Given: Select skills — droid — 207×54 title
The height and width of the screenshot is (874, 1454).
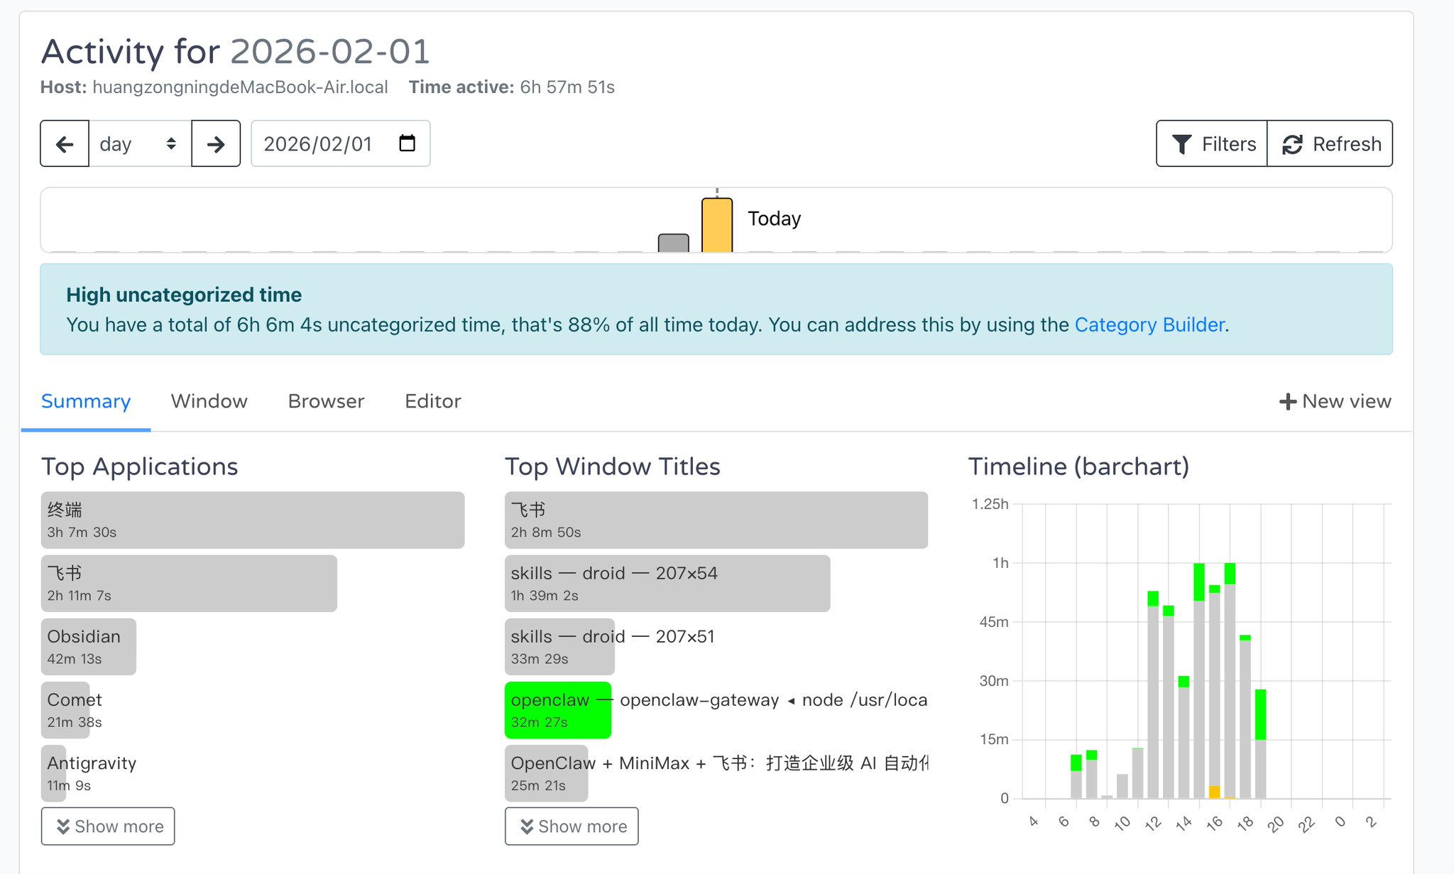Looking at the screenshot, I should click(667, 583).
